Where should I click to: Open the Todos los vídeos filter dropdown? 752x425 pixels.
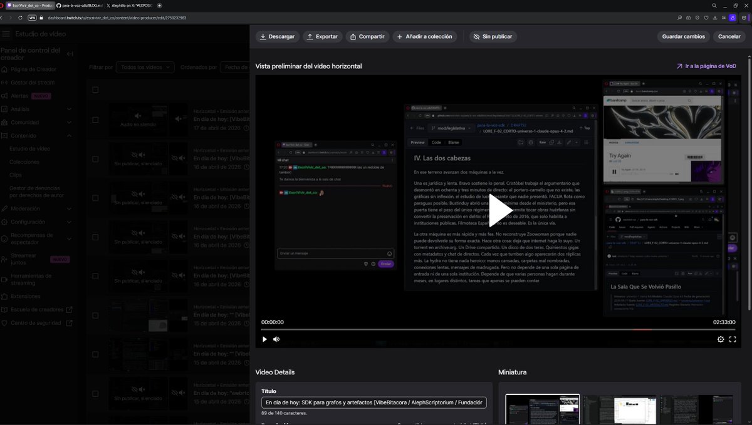click(145, 67)
